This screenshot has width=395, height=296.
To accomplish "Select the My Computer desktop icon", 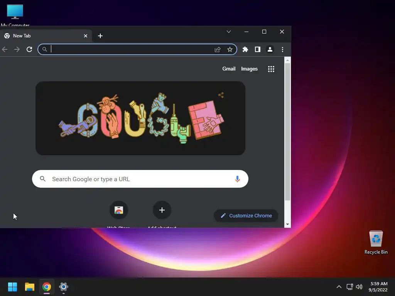I will point(15,15).
